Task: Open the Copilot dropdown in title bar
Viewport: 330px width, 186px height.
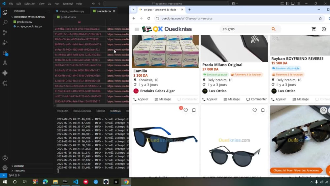Action: point(235,4)
